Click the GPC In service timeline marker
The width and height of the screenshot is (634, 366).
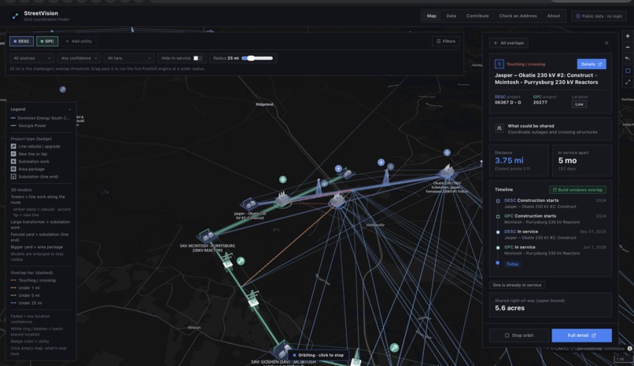[x=498, y=247]
